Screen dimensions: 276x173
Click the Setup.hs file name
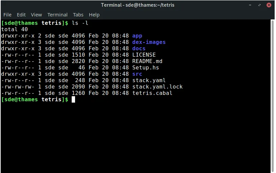coord(145,68)
